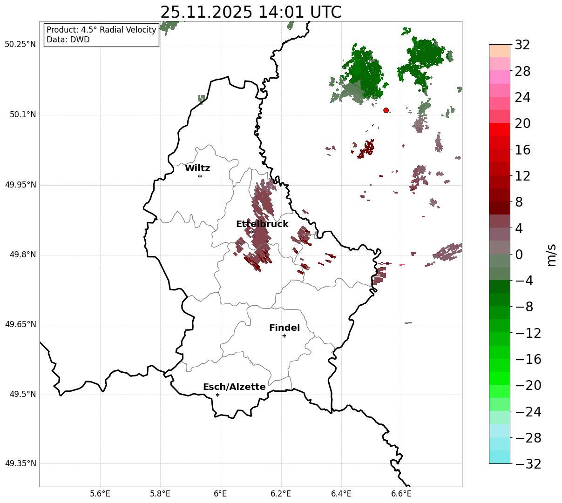Click the 6.6°E longitude tick label

click(401, 494)
